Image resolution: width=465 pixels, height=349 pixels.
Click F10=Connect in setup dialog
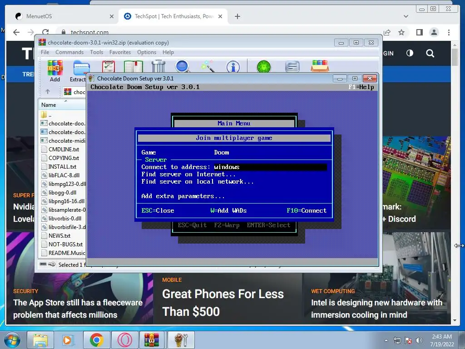pos(307,211)
